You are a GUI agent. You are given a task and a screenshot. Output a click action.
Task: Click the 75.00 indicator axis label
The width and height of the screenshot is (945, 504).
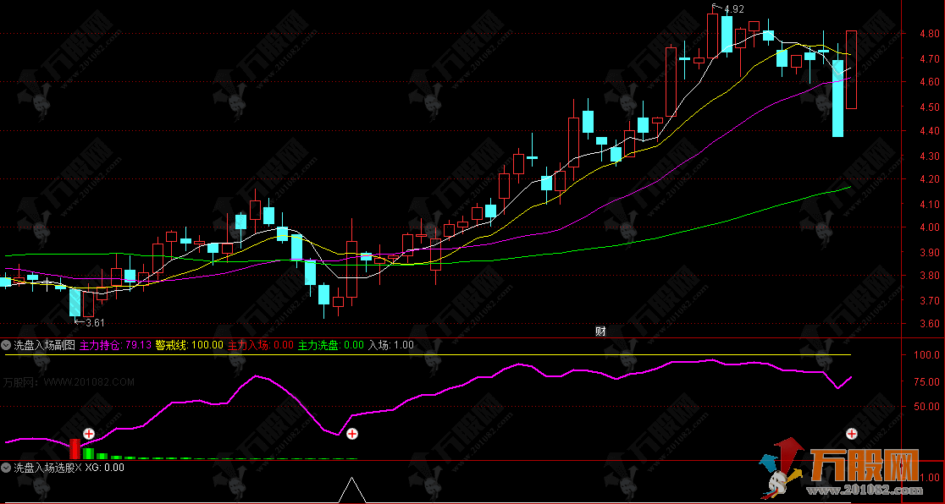pos(927,381)
